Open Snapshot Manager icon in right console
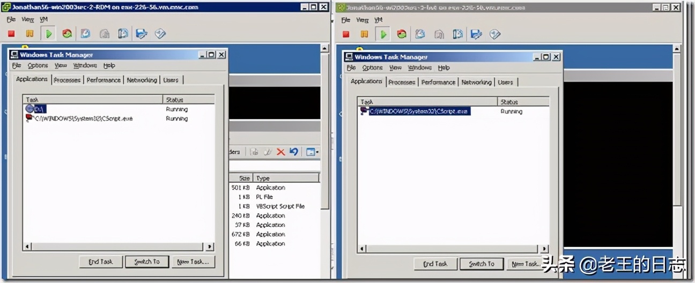Viewport: 695px width, 283px height. [x=458, y=34]
